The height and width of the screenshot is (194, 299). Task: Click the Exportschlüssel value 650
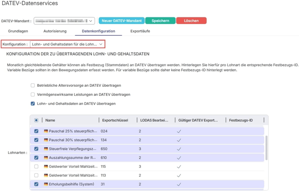pos(104,149)
